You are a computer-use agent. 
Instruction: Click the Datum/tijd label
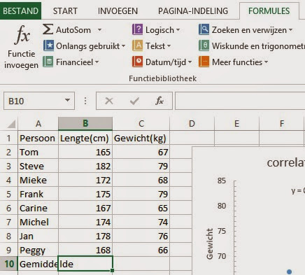click(166, 62)
